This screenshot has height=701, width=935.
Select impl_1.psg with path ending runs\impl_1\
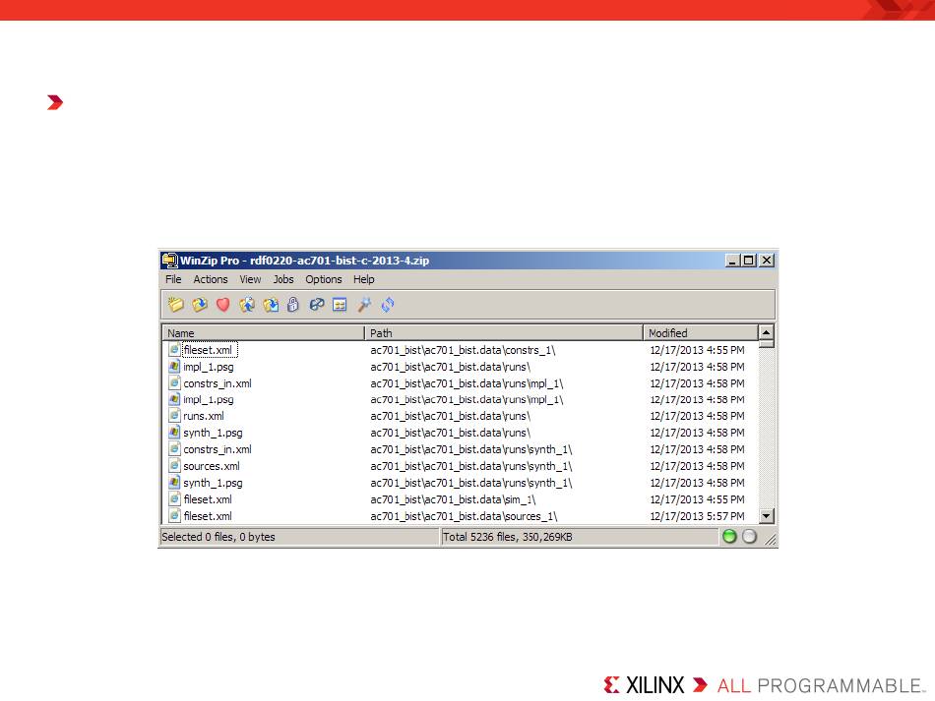(x=208, y=399)
